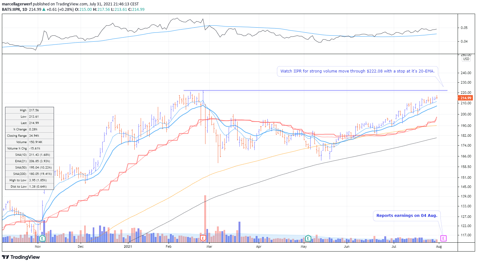The width and height of the screenshot is (477, 263).
Task: Click the 0.05 label on indicator axis
Action: point(464,28)
